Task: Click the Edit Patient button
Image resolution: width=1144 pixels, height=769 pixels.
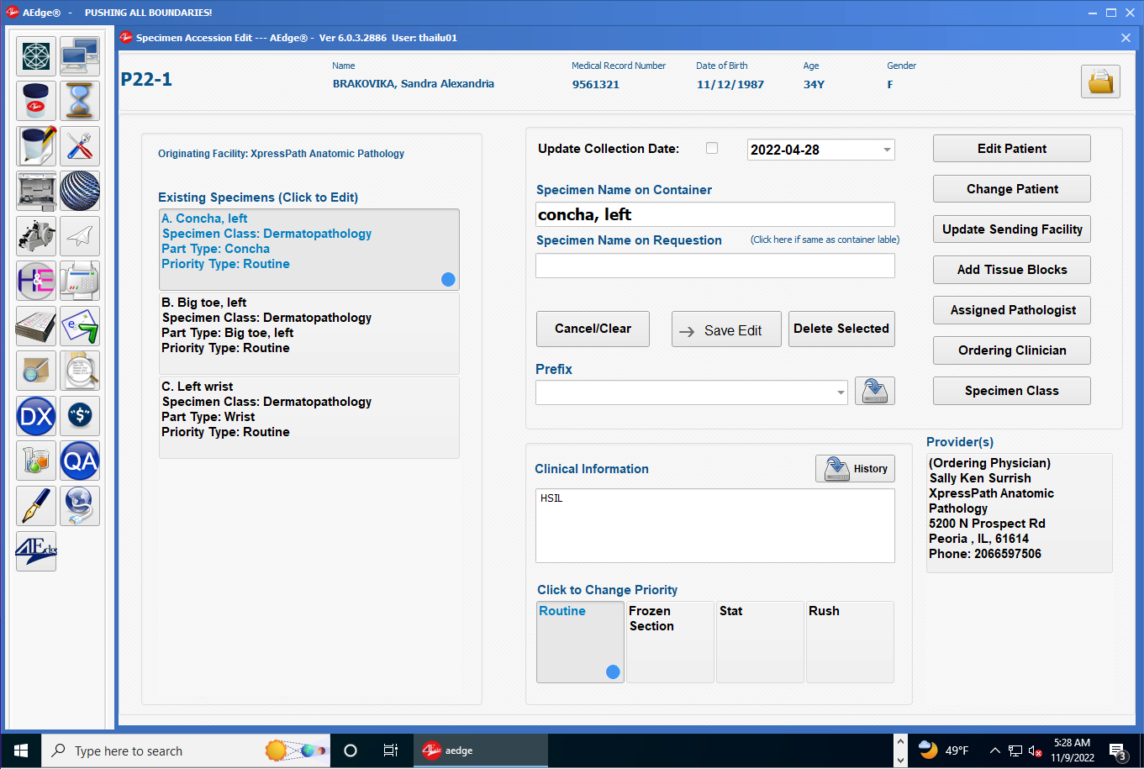Action: point(1012,149)
